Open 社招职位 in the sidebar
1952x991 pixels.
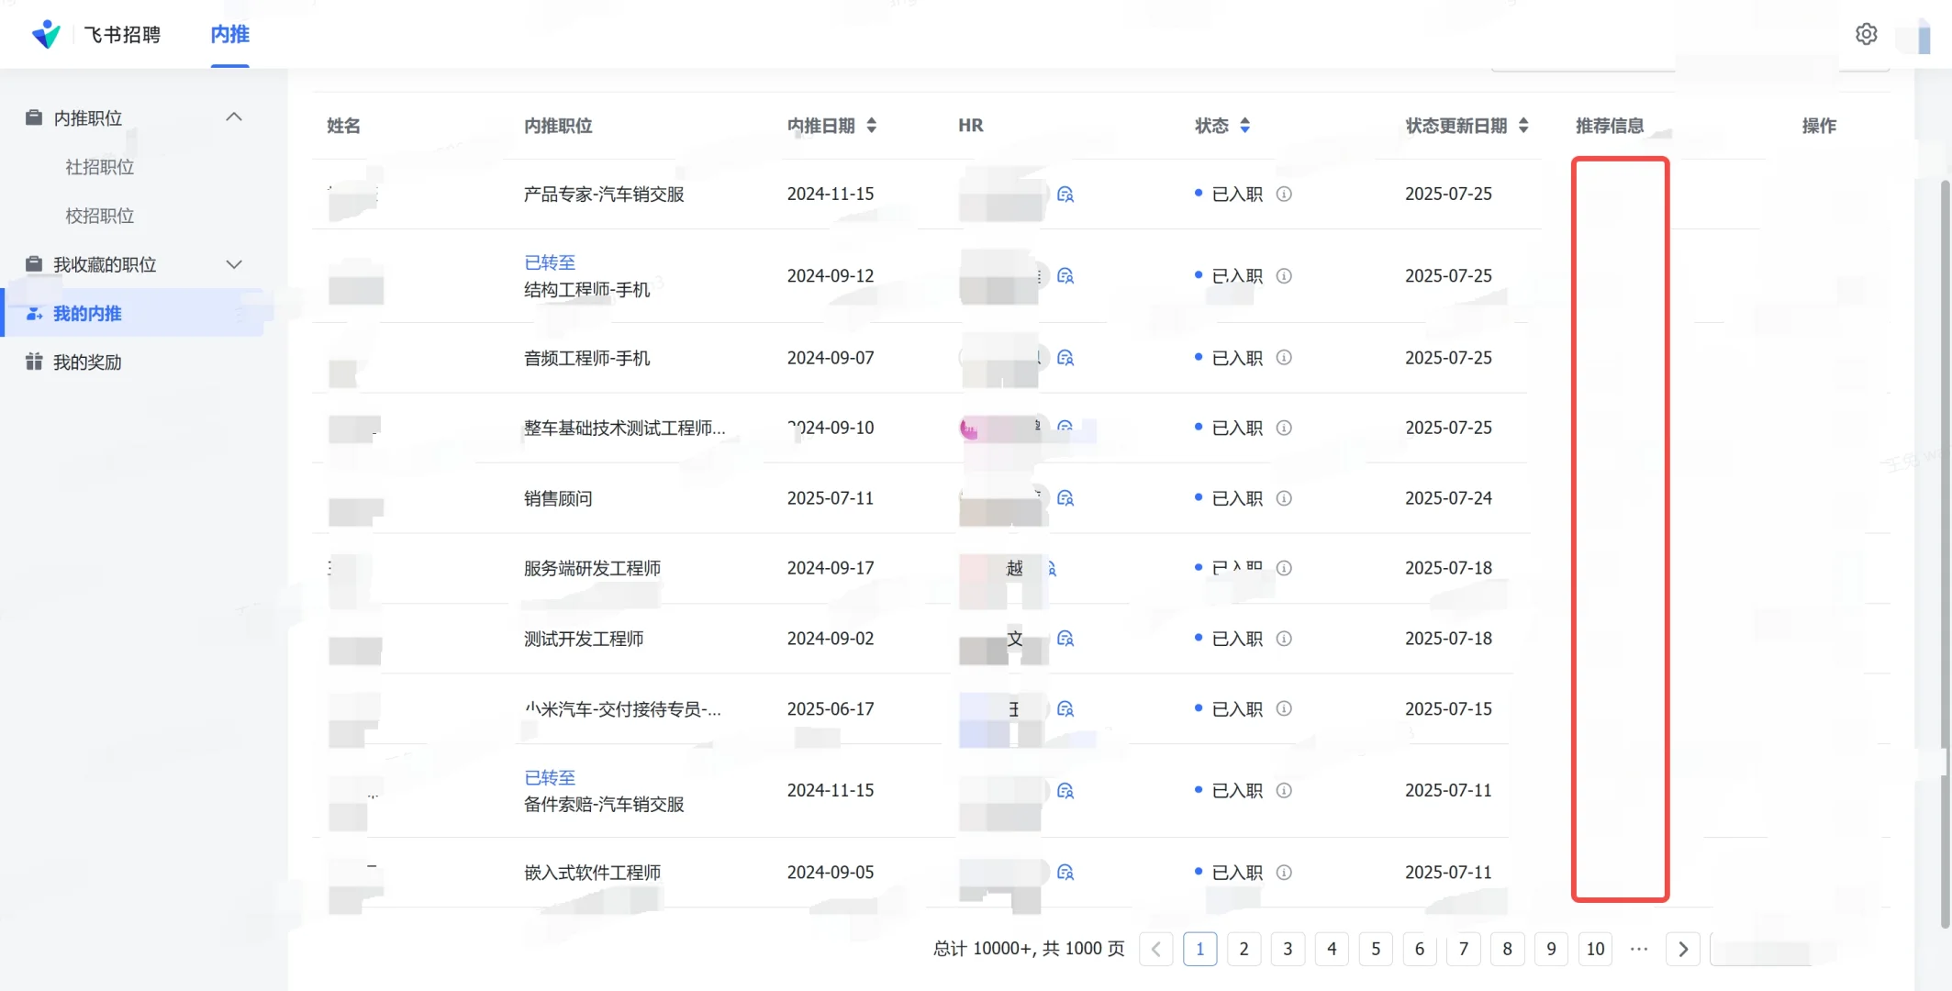tap(100, 167)
